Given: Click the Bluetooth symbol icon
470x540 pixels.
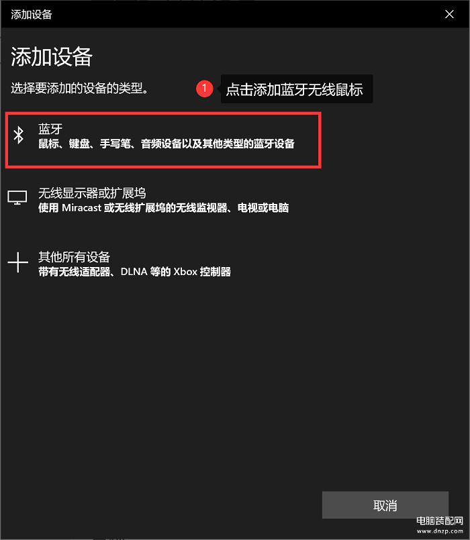Looking at the screenshot, I should (x=19, y=135).
